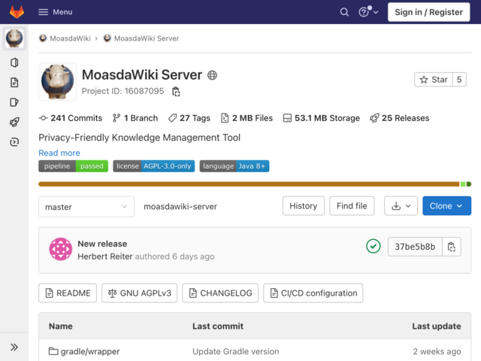
Task: Click '2 weeks ago' last update text
Action: (x=437, y=351)
